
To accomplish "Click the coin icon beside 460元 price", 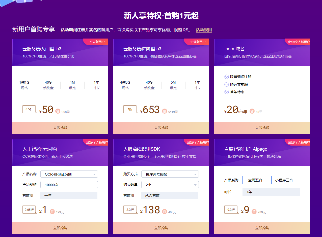I will click(165, 212).
